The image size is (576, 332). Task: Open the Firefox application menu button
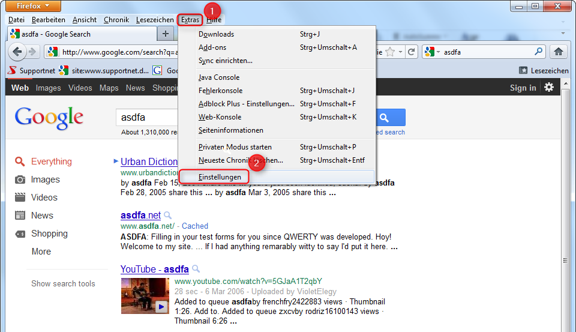[x=33, y=6]
